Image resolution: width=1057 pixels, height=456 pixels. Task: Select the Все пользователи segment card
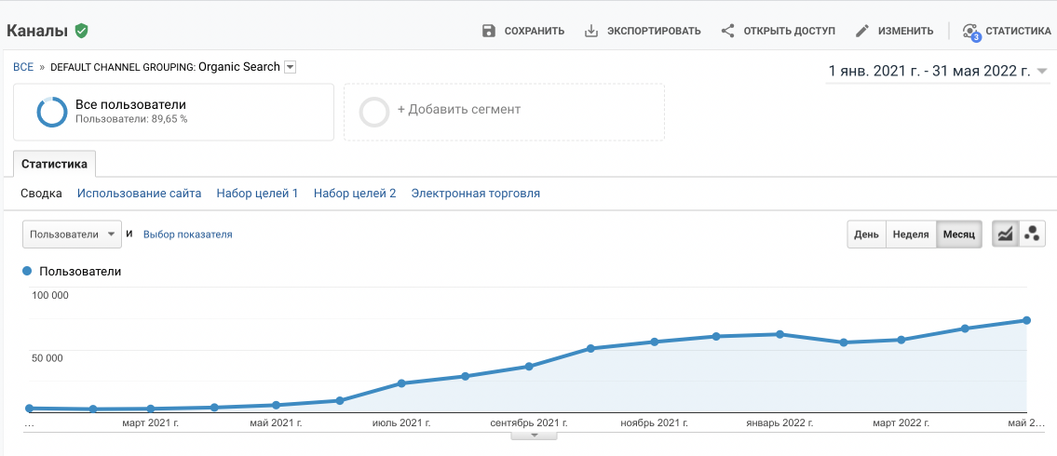173,112
